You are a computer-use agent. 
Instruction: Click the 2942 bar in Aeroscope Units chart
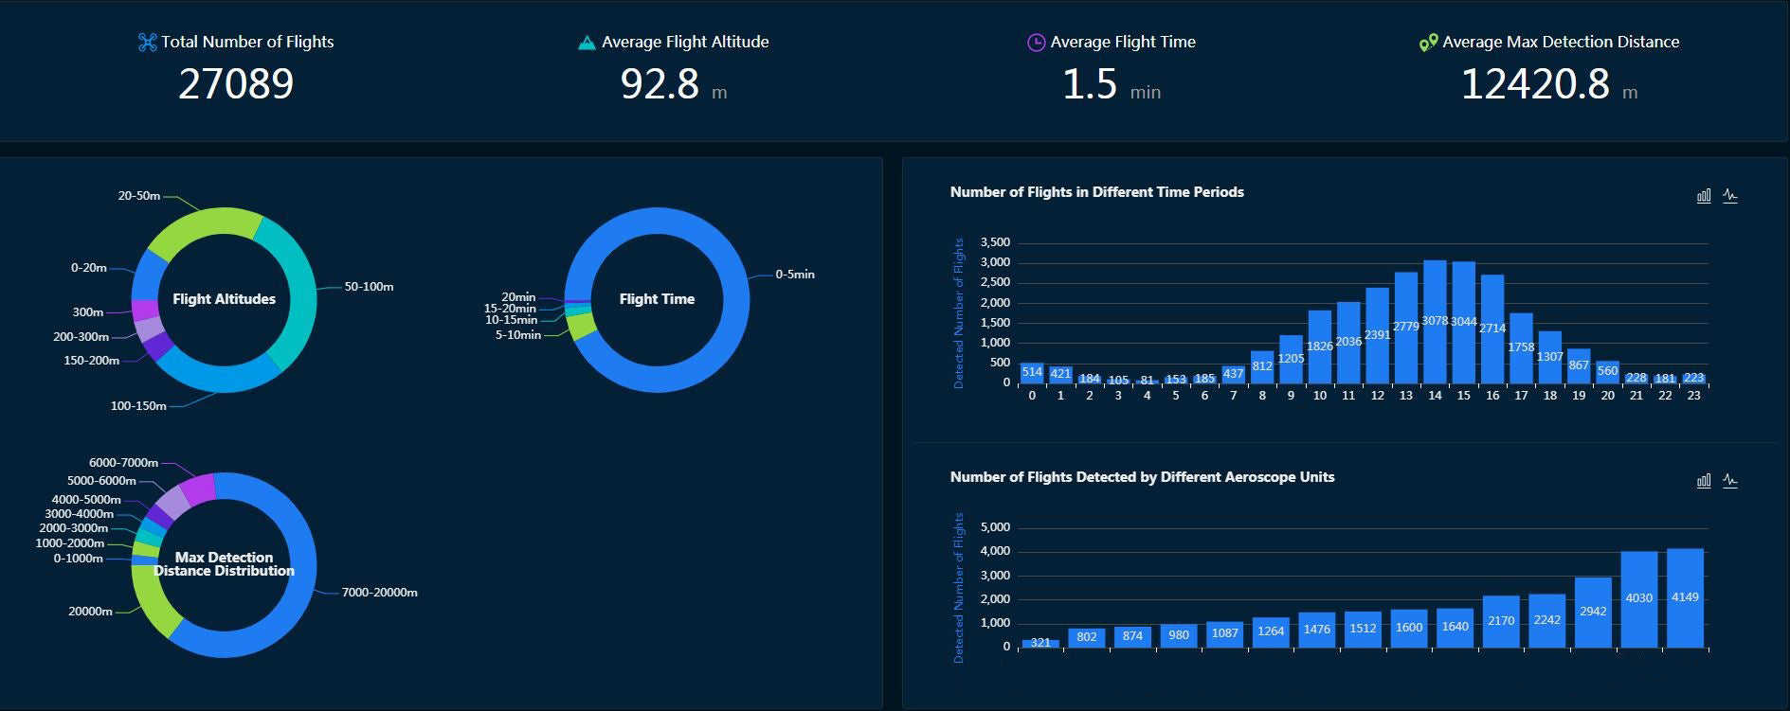1593,613
